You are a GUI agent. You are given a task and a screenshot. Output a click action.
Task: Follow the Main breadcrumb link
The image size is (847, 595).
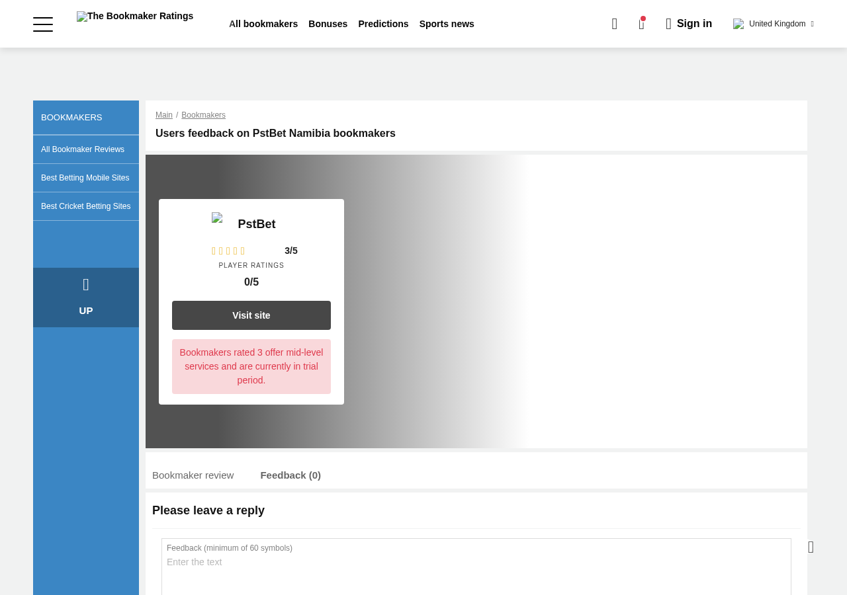click(x=164, y=115)
